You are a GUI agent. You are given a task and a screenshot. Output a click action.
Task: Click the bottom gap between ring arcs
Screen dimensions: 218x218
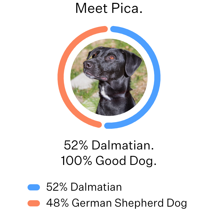tap(103, 125)
